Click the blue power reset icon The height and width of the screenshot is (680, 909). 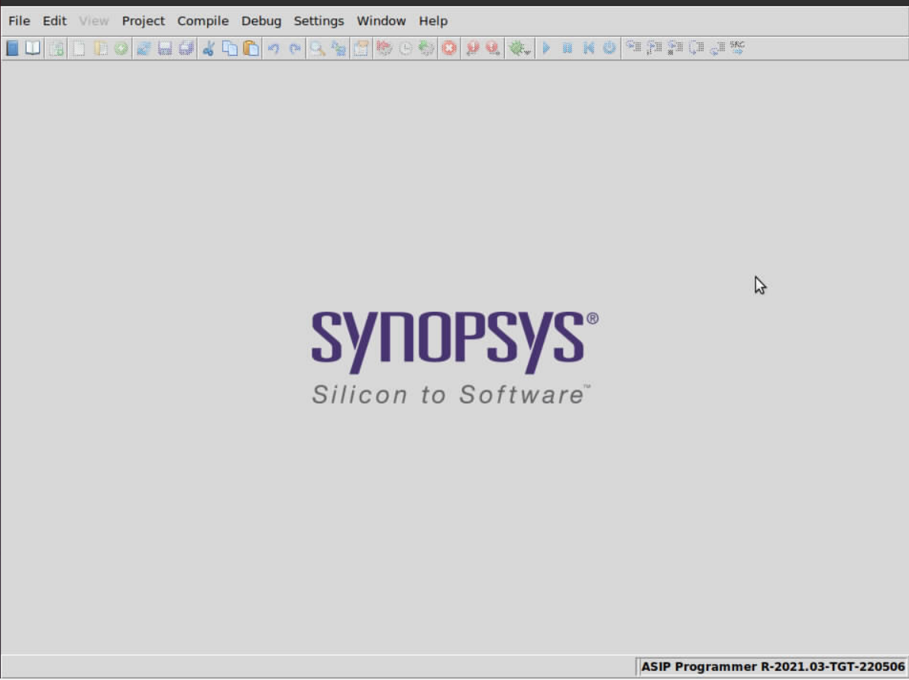[609, 48]
